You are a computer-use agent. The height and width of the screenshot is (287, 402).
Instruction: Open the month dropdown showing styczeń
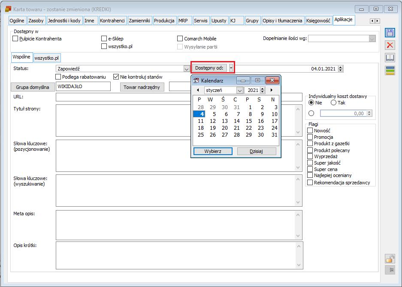pos(239,90)
